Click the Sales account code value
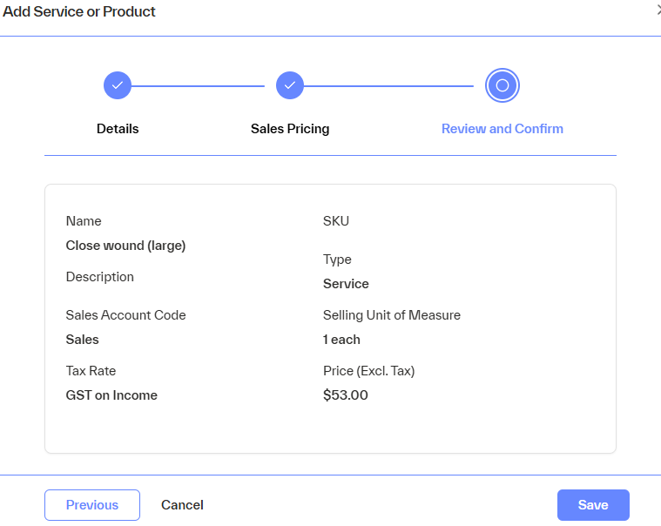This screenshot has height=526, width=661. pos(83,340)
